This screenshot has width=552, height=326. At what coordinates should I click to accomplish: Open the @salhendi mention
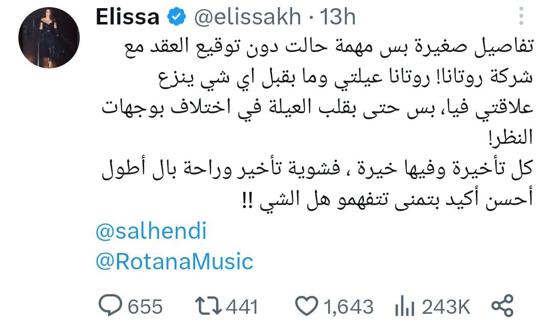click(x=151, y=231)
